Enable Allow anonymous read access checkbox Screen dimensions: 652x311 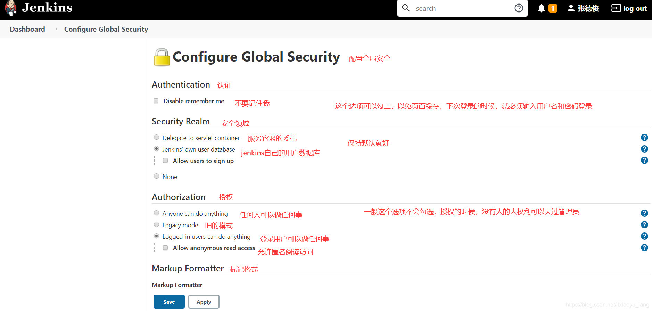(165, 248)
